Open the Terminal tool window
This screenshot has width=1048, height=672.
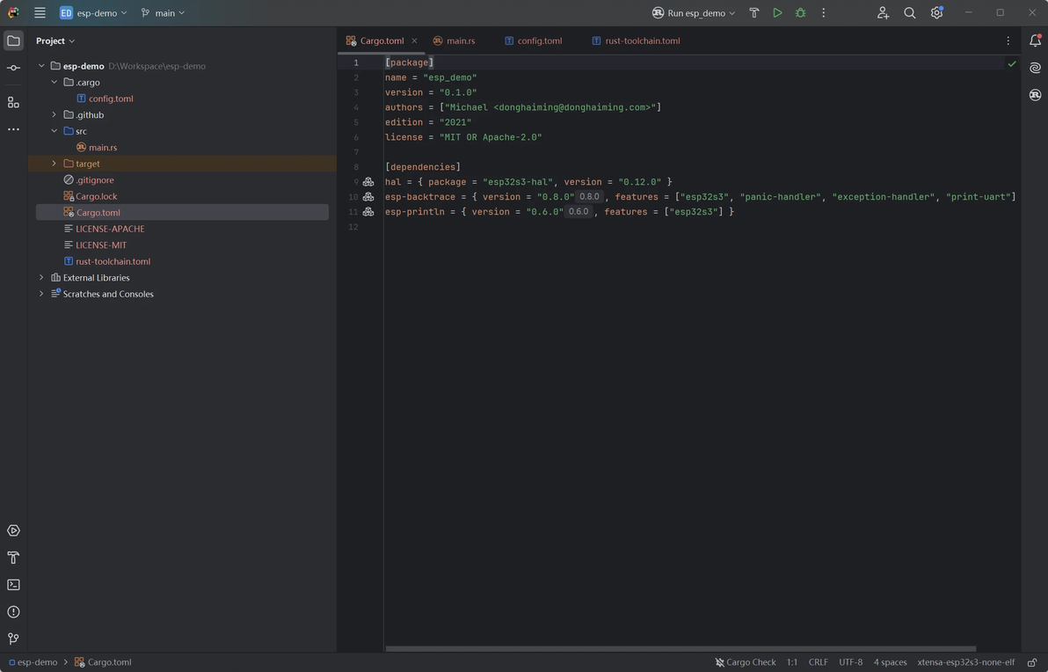point(13,585)
